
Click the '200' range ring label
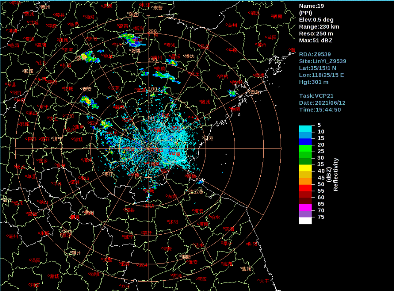152,31
